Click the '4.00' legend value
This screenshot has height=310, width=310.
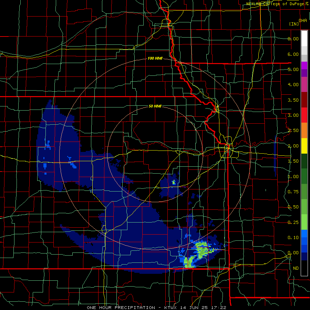293,85
